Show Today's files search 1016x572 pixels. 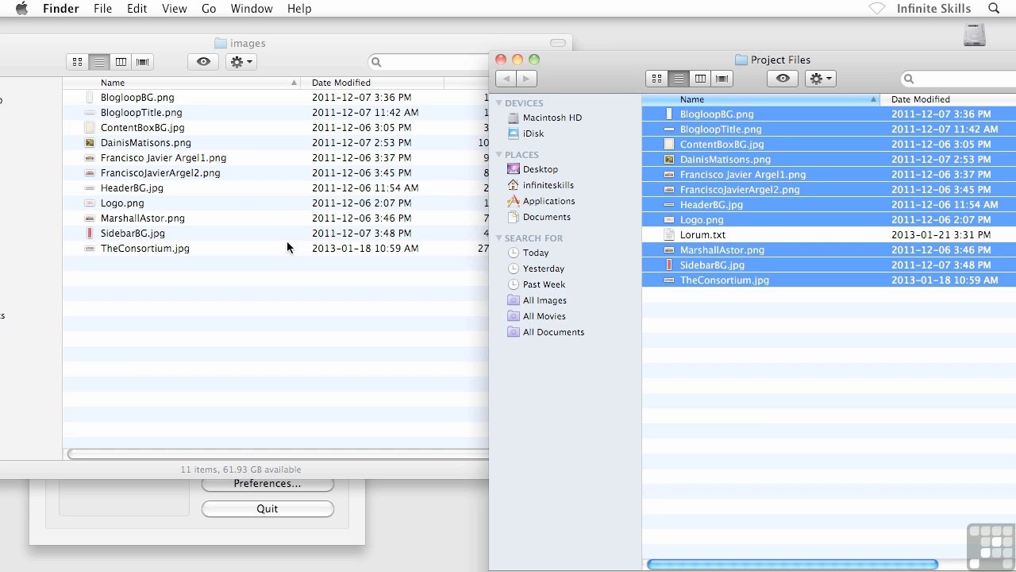pos(529,253)
